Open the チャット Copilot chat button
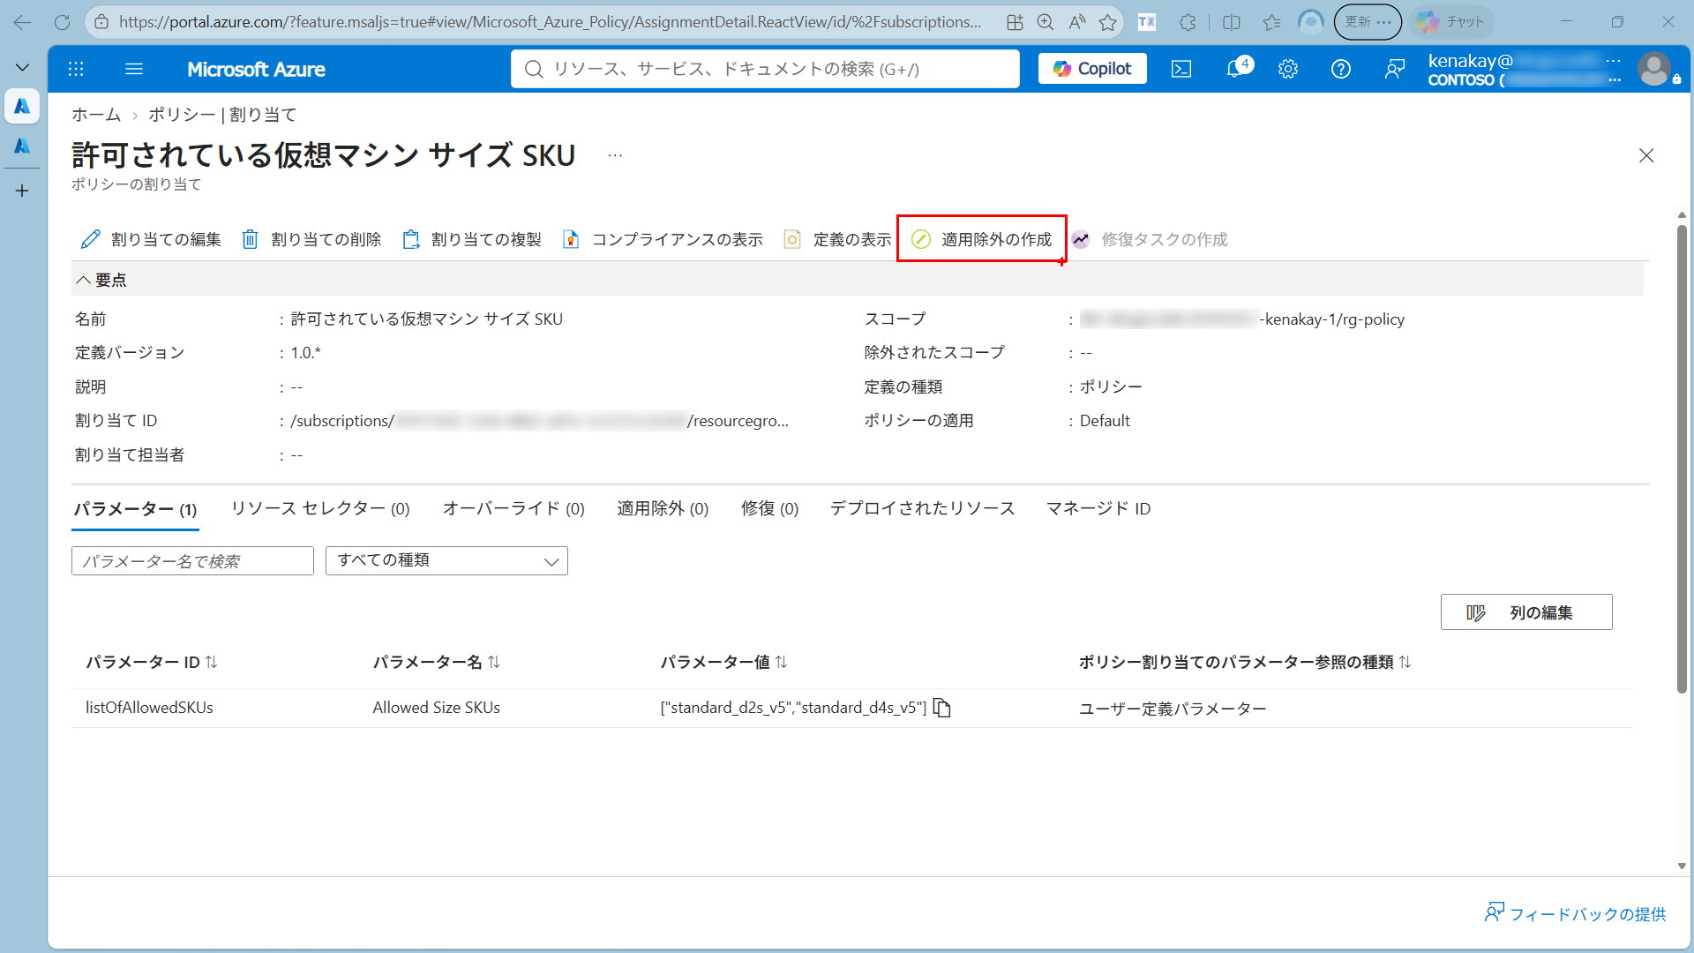Screen dimensions: 1694x953 point(1451,22)
